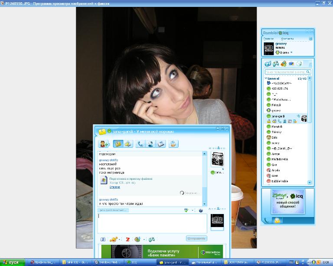Click the chat history scrollbar up arrow

coord(204,153)
